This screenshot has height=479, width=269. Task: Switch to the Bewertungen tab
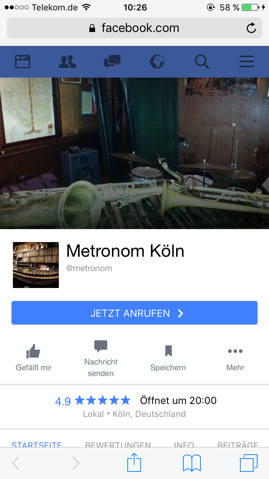(118, 445)
